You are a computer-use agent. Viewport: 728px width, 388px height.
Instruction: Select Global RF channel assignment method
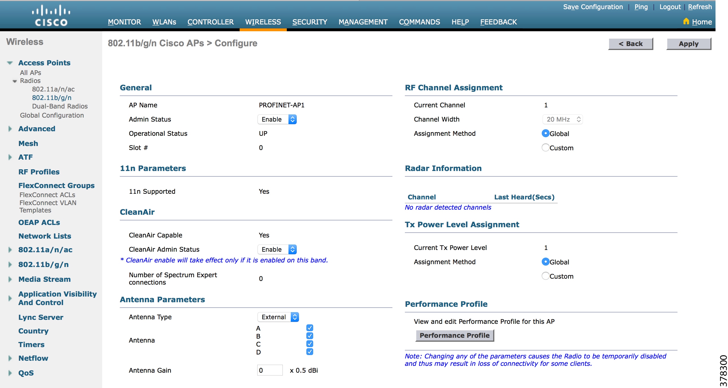[545, 133]
